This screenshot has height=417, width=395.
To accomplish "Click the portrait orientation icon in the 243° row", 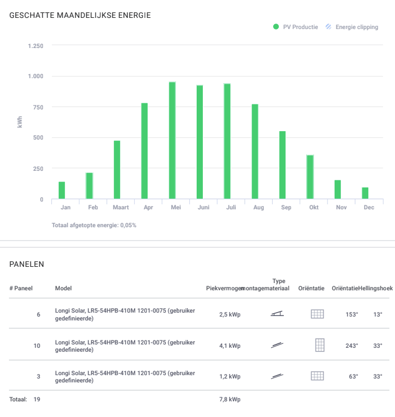I will point(320,345).
